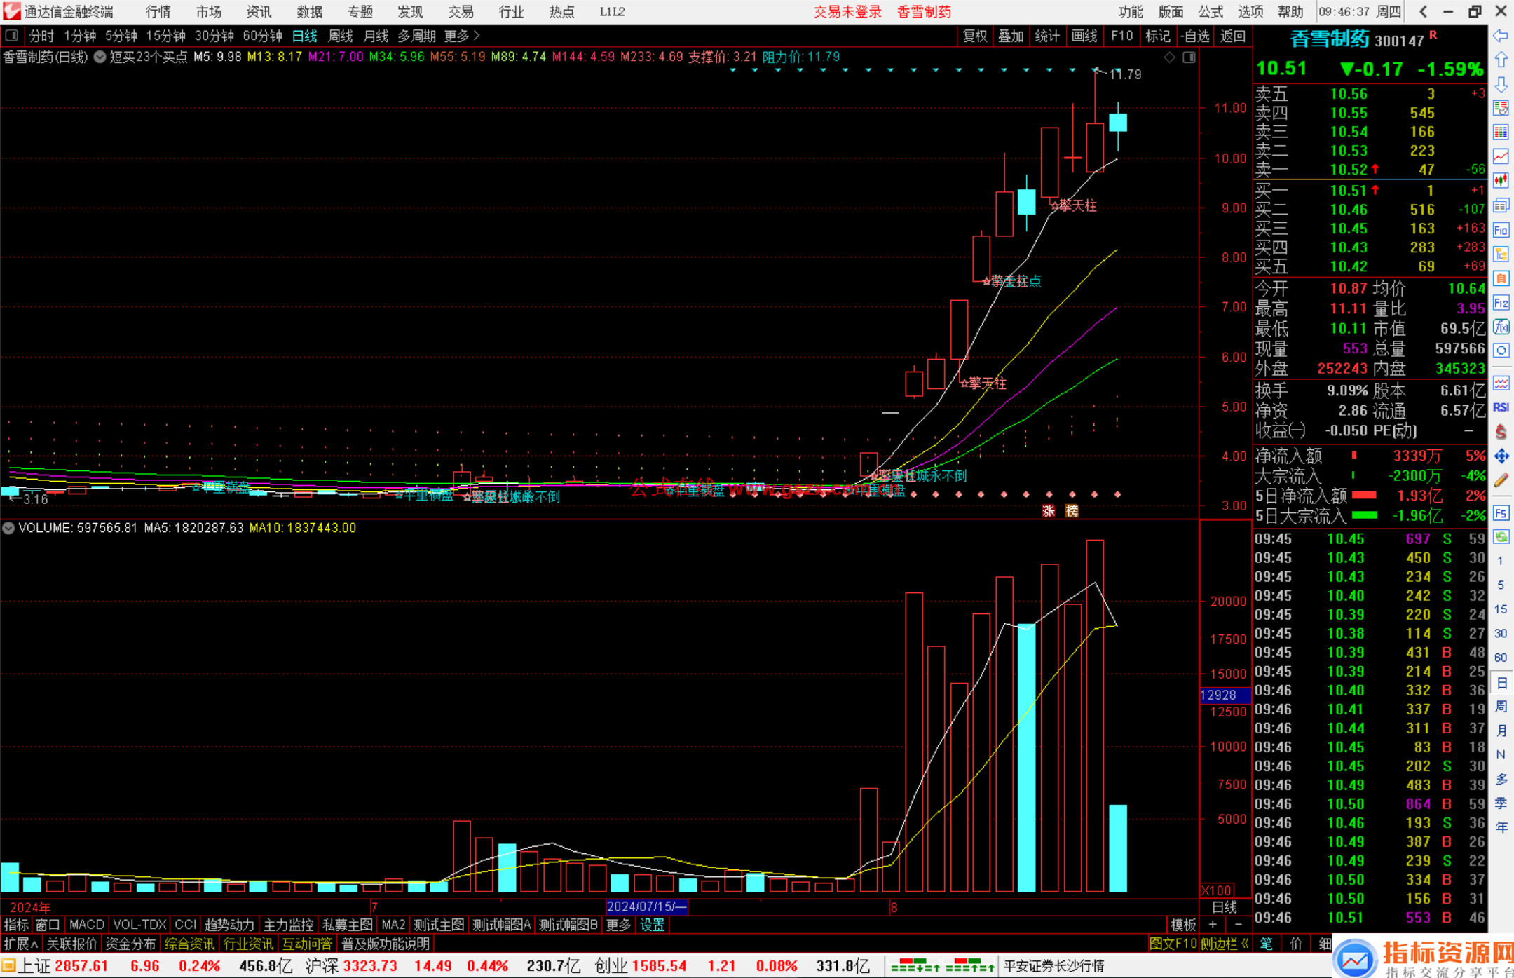Click the red S dollar sidebar icon
The width and height of the screenshot is (1514, 978).
[1501, 432]
